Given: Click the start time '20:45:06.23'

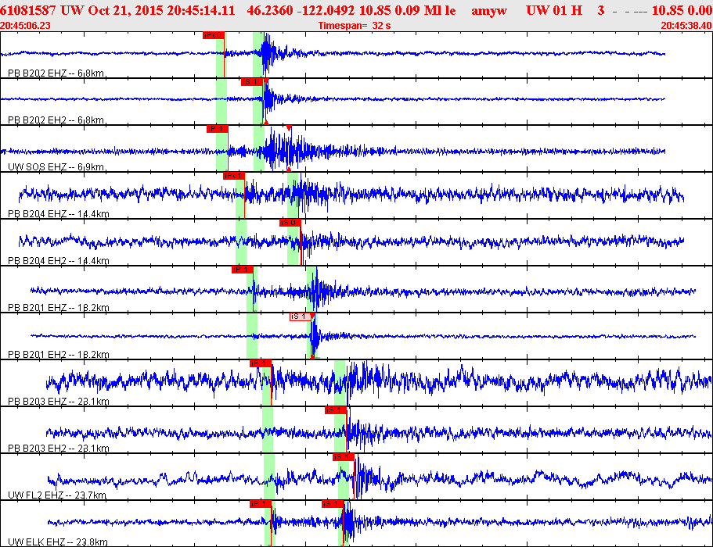Looking at the screenshot, I should coord(26,26).
